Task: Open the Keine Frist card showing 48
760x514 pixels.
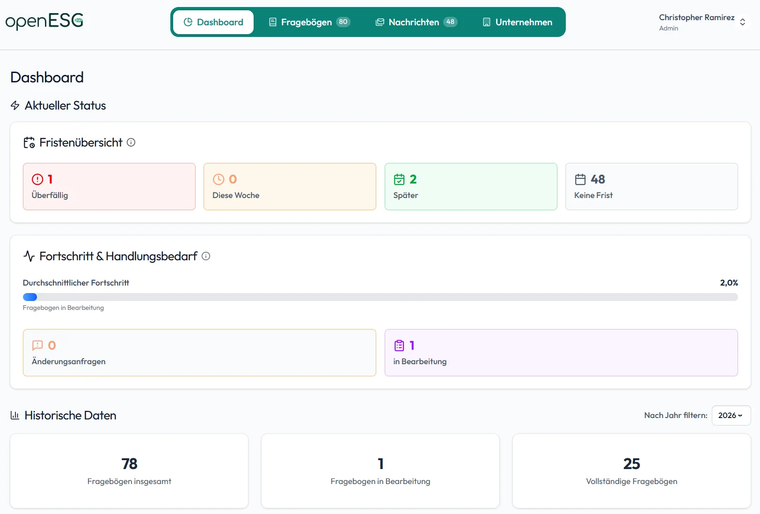Action: pyautogui.click(x=651, y=186)
